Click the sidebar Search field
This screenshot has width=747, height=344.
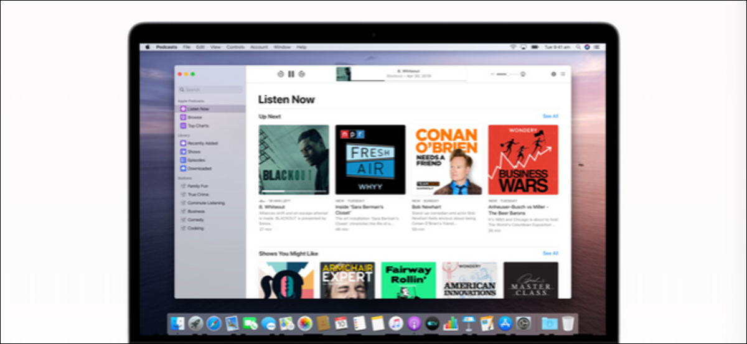pos(210,90)
